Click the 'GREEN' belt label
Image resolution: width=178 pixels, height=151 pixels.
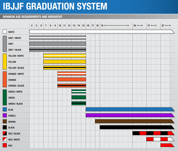click(x=11, y=98)
